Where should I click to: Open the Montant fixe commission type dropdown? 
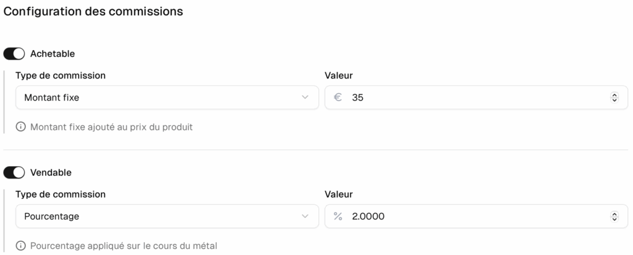(167, 97)
